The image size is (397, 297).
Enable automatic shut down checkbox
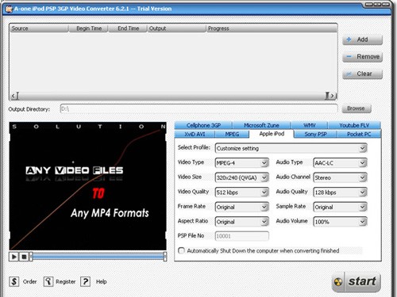point(181,250)
